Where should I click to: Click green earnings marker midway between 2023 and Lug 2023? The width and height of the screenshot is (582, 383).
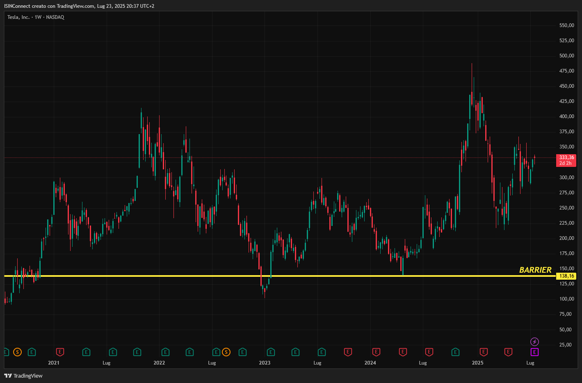pyautogui.click(x=295, y=352)
